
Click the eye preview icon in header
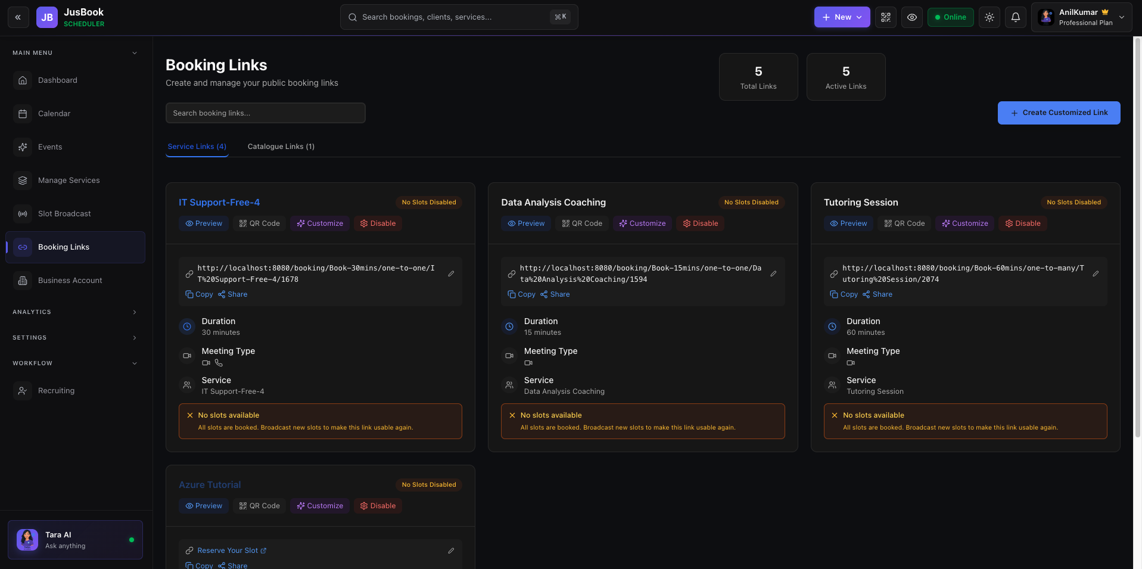911,17
